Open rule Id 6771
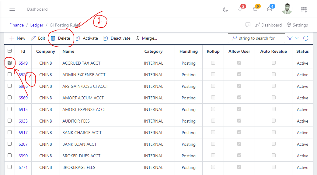Viewport: 317px width, 175px height. 23,167
